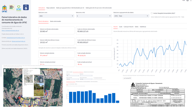Open Dados gerais de UCs por ano tab

99,8
